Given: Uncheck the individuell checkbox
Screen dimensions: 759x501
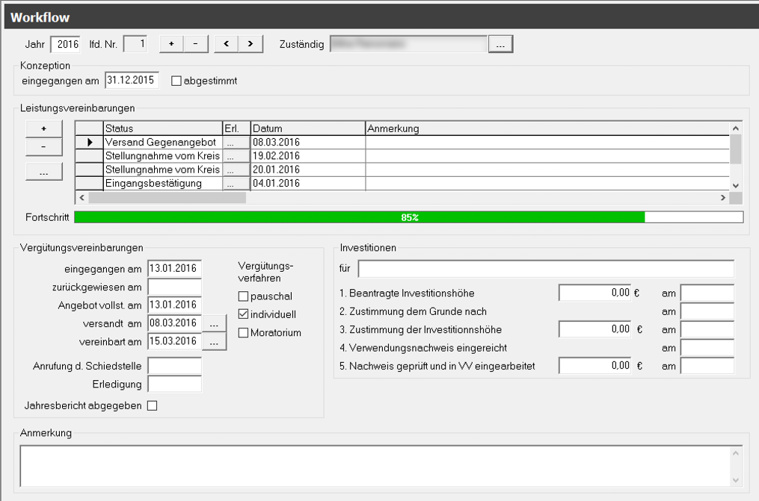Looking at the screenshot, I should (243, 315).
